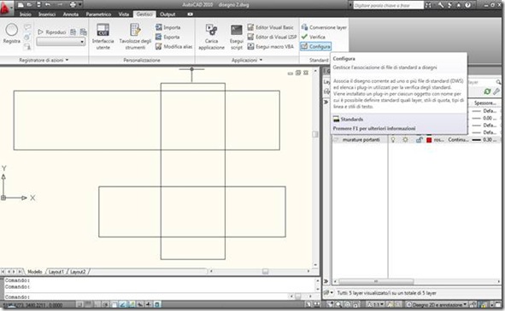Open the action macro name combo box
The image size is (505, 311).
click(61, 42)
